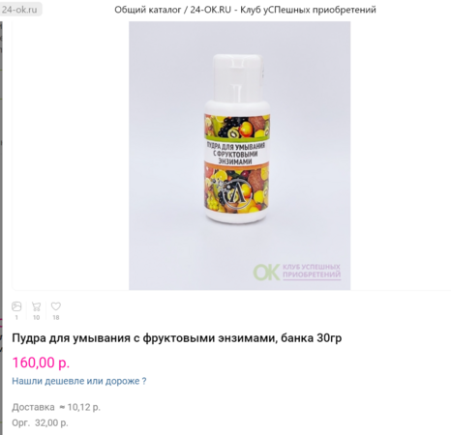451x435 pixels.
Task: Open the 'Нашли дешевле или дороже ?' link
Action: pyautogui.click(x=79, y=381)
